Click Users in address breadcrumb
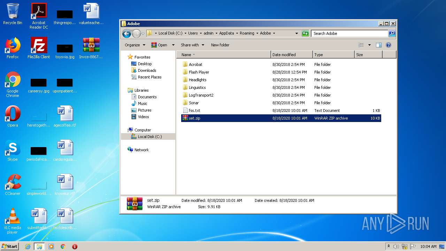This screenshot has width=446, height=251. (193, 33)
